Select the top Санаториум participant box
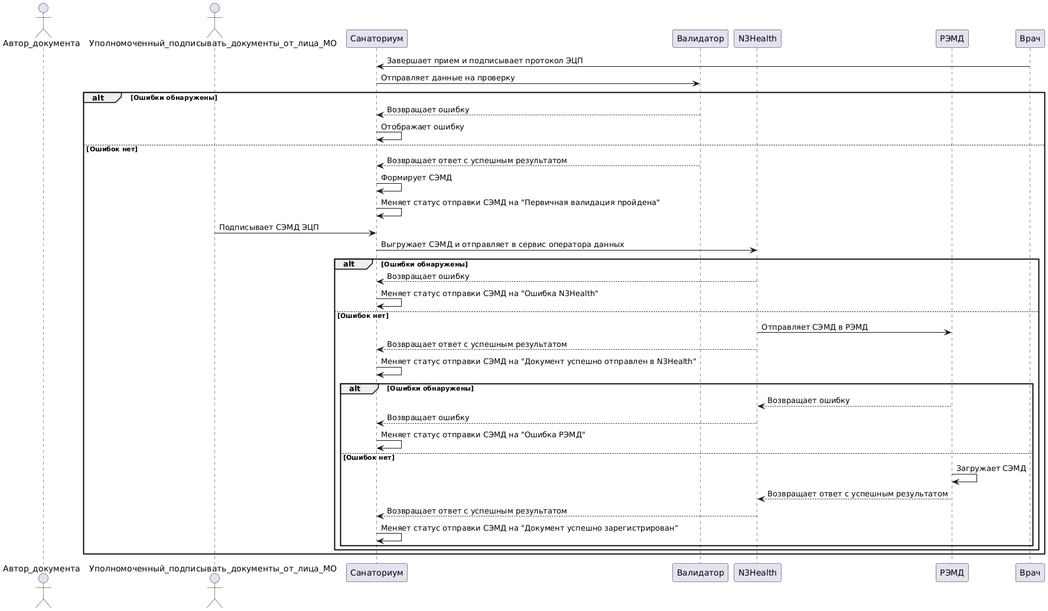Image resolution: width=1048 pixels, height=611 pixels. pos(376,39)
